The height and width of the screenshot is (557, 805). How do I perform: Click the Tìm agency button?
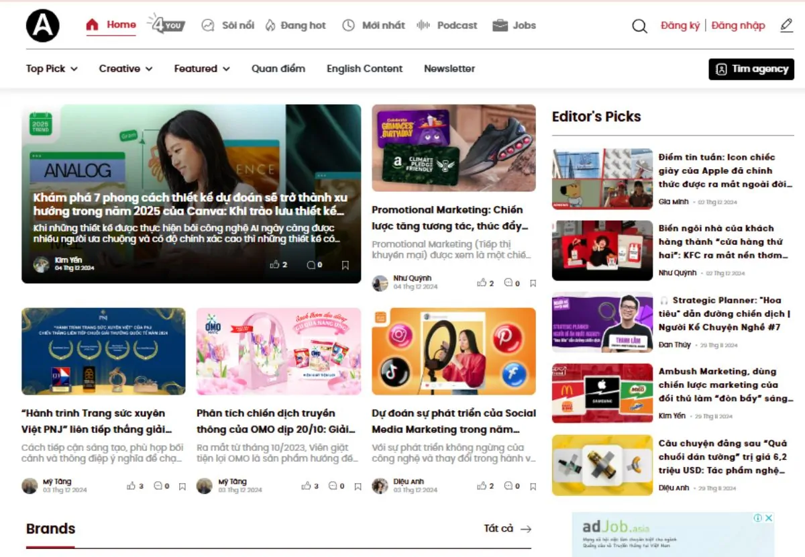(751, 69)
